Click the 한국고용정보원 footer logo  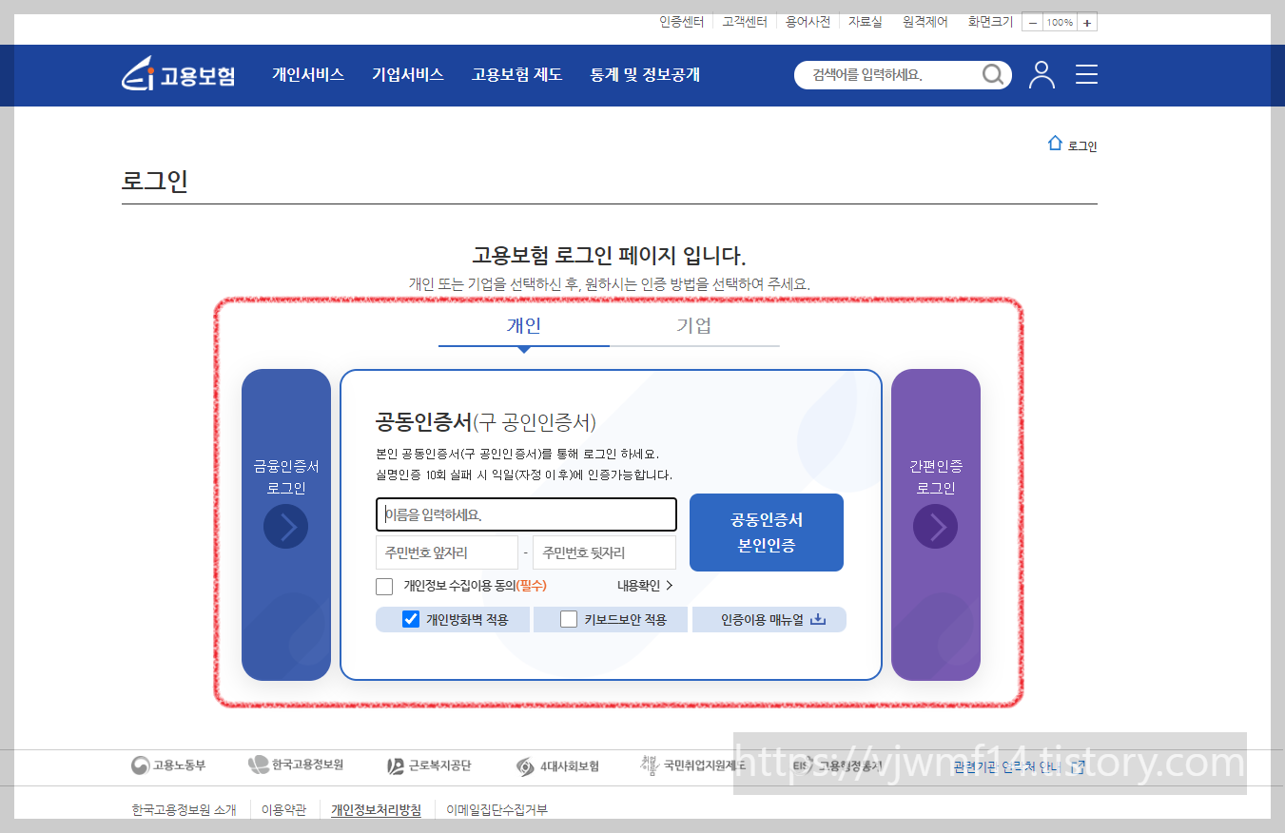click(296, 765)
